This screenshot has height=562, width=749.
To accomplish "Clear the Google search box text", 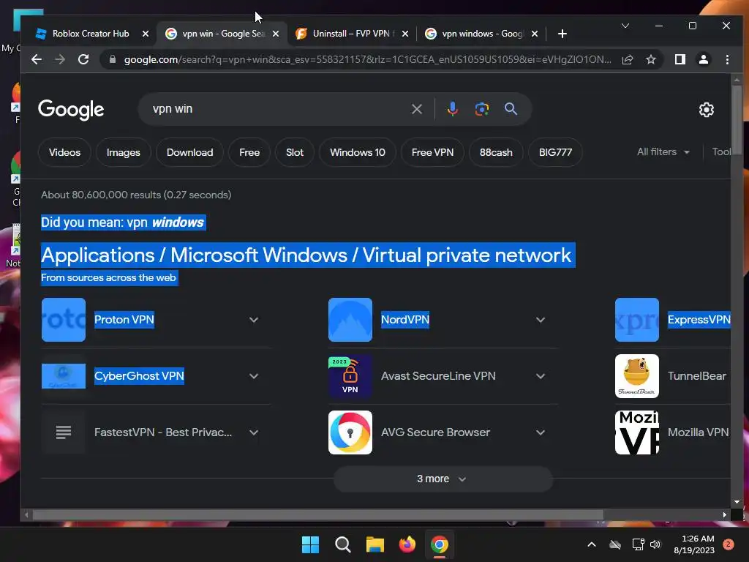I will click(416, 109).
